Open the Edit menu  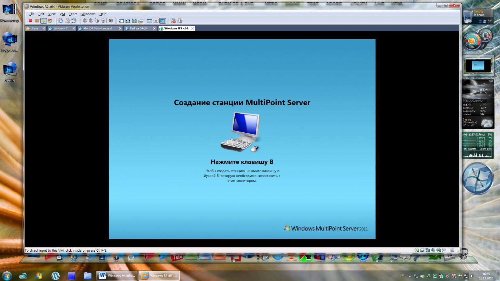coord(41,14)
